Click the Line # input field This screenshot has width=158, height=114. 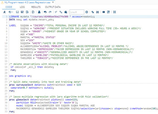tap(77, 12)
